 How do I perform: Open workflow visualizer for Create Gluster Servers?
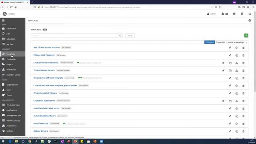point(237,70)
